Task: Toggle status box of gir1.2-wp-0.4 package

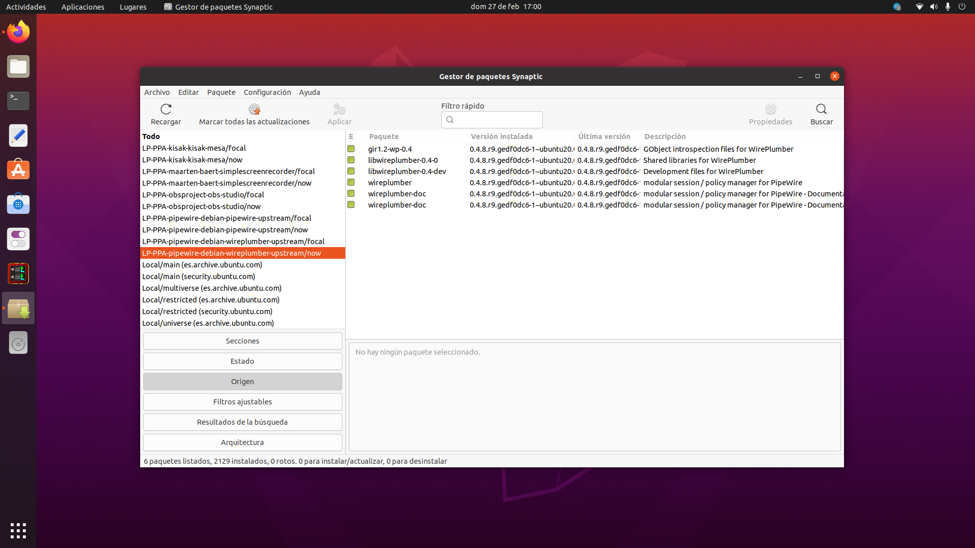Action: click(351, 149)
